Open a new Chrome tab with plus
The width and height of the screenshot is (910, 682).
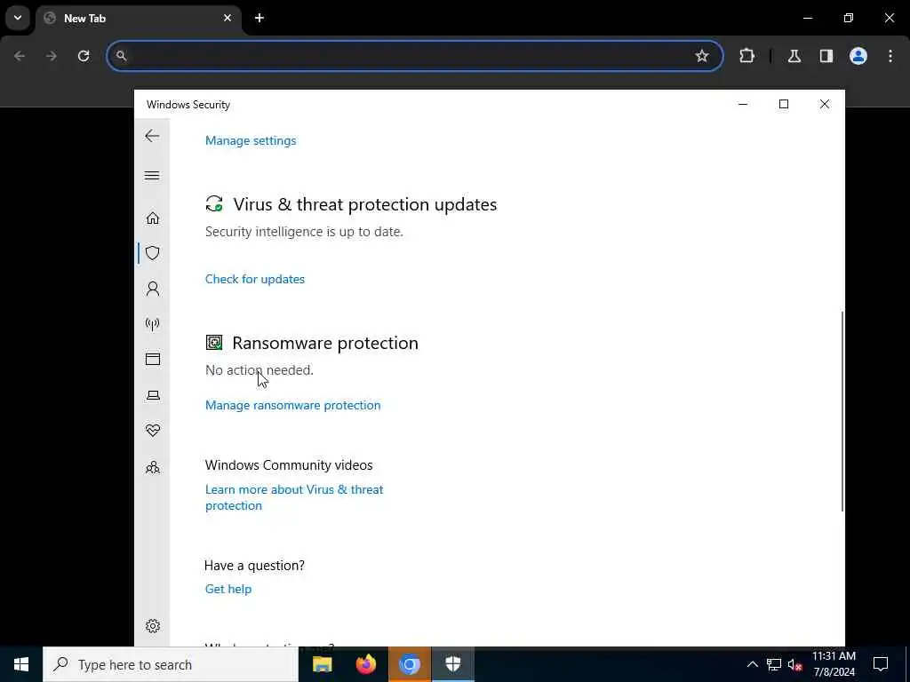pyautogui.click(x=259, y=18)
